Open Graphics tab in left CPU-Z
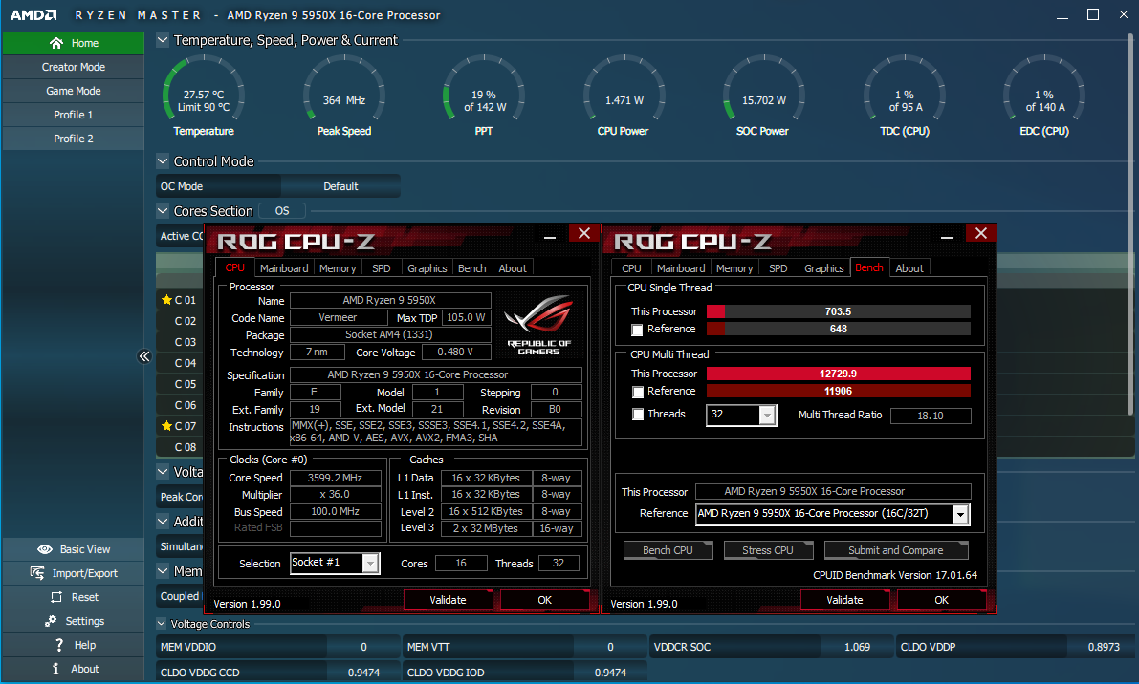This screenshot has height=684, width=1139. [427, 268]
